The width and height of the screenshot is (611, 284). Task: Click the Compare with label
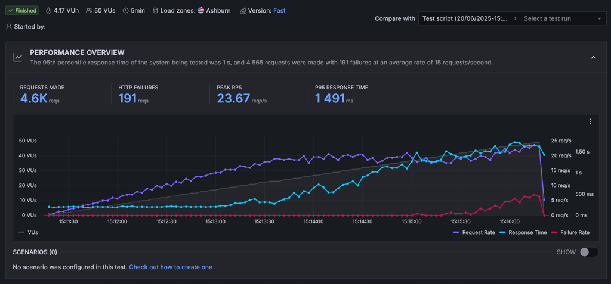click(x=395, y=18)
